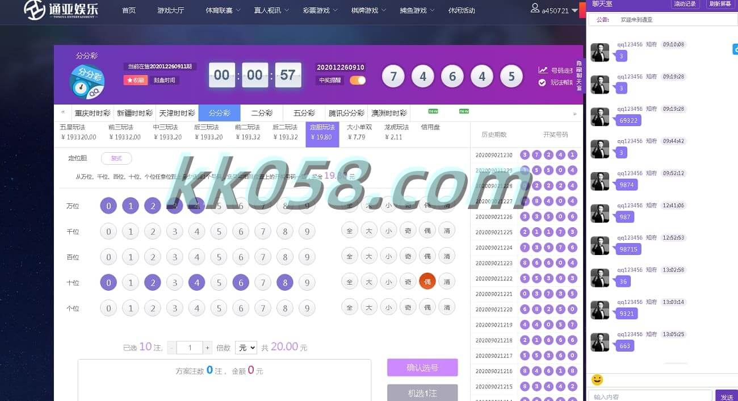Select 龙虎玩法 play type
Image resolution: width=738 pixels, height=401 pixels.
pyautogui.click(x=396, y=132)
